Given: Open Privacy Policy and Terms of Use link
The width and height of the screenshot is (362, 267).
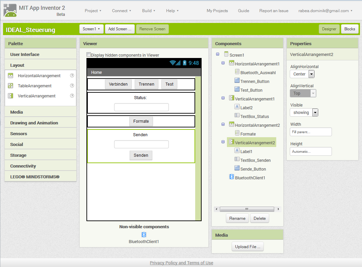Looking at the screenshot, I should 181,263.
